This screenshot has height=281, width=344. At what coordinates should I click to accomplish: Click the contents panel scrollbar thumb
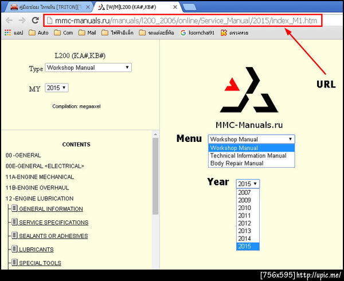[155, 176]
